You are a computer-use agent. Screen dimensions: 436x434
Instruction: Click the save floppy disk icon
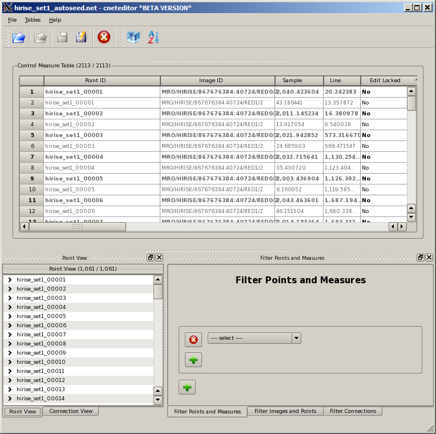(62, 37)
